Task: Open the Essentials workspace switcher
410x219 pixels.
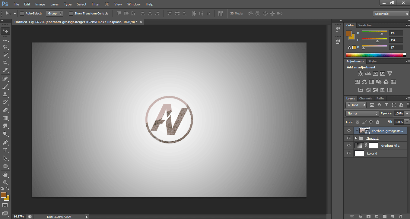Action: click(391, 14)
